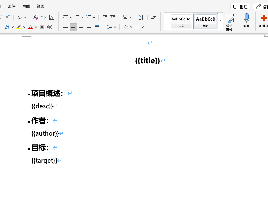Apply numbered list formatting

click(77, 17)
